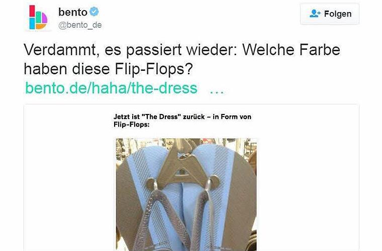
Task: Click the red block of the bento logo
Action: 32,11
